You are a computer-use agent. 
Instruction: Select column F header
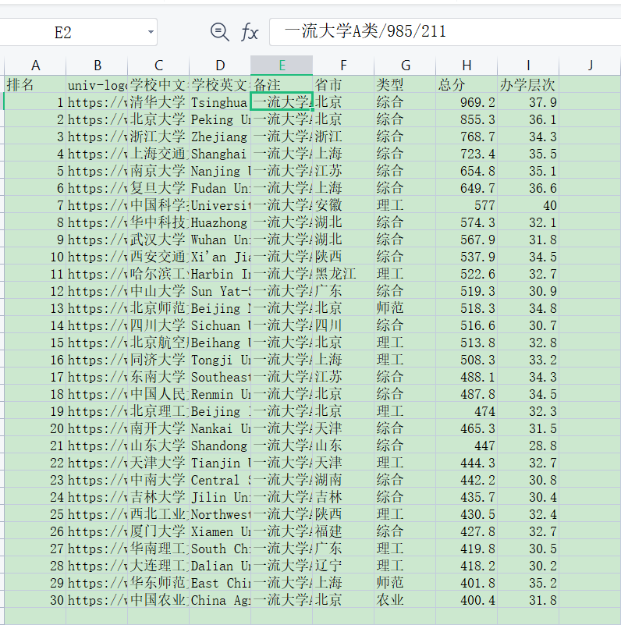343,66
